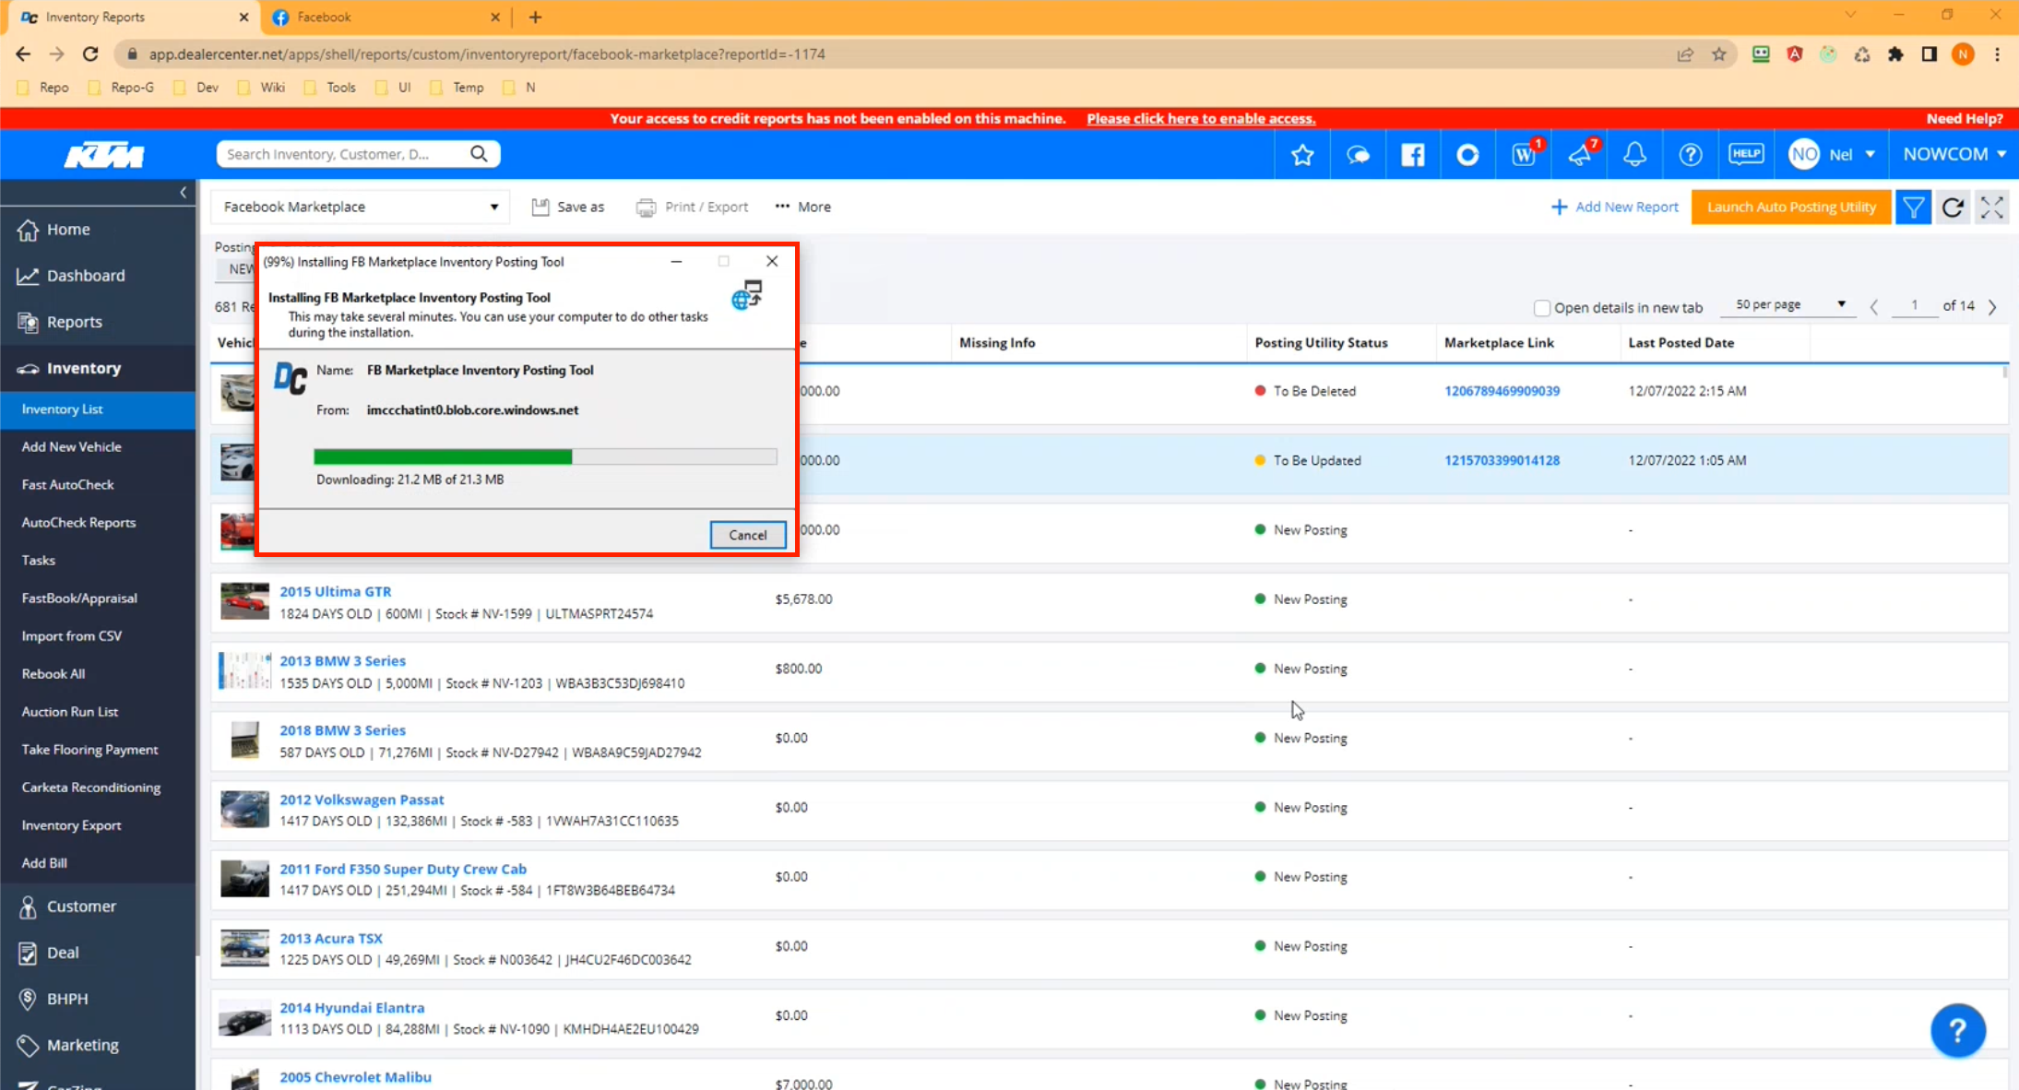Click the page number input field

click(1914, 306)
